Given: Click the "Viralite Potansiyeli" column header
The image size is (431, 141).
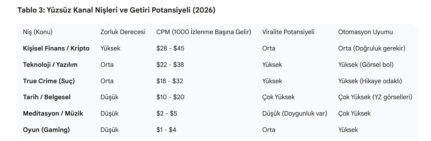Looking at the screenshot, I should point(288,32).
